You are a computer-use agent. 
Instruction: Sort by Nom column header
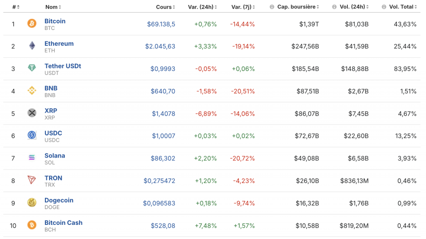point(53,7)
